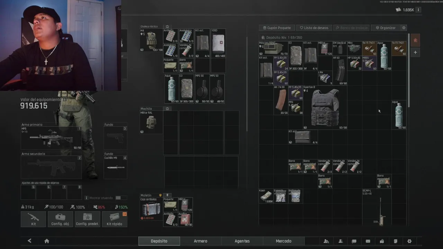Select the Militar RAL backpack item
Viewport: 443px width, 249px height.
click(151, 122)
